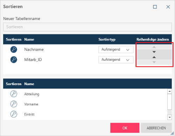Click the OK button
175x136 pixels.
click(125, 128)
